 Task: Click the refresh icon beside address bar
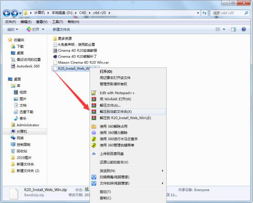(205, 13)
